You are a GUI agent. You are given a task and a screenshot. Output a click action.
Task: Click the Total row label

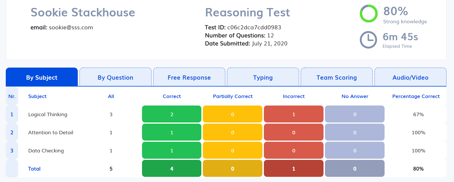[34, 169]
